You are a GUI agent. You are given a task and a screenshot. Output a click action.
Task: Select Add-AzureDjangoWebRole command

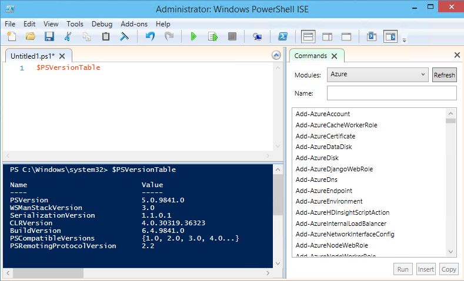[335, 169]
